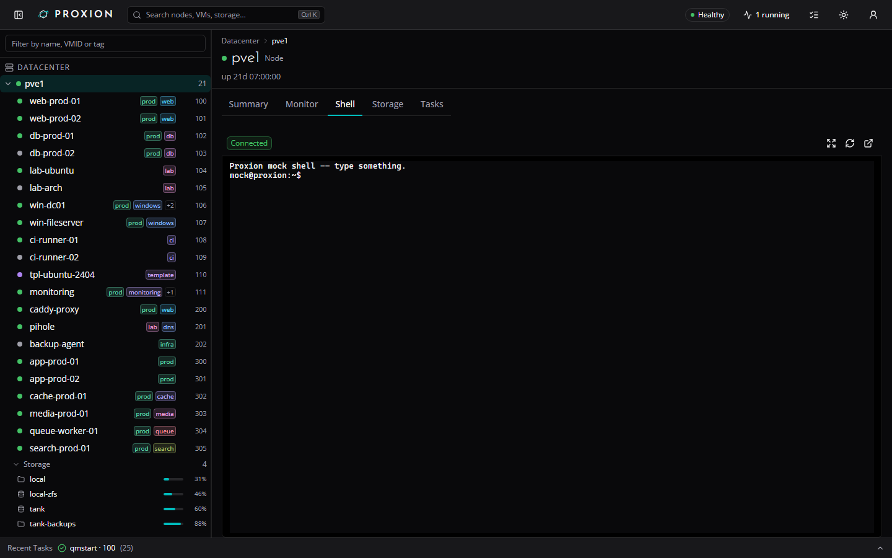Show extra tags on win-dc01
892x558 pixels.
click(170, 205)
